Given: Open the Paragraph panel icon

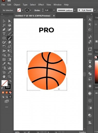Looking at the screenshot, I should click(x=90, y=25).
